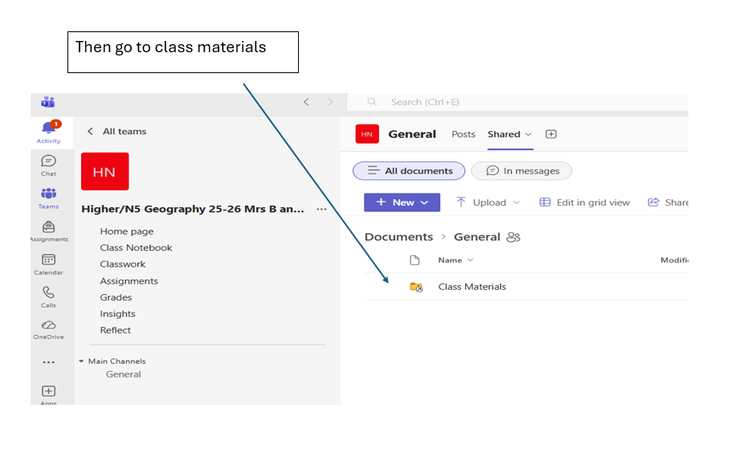The image size is (735, 466).
Task: Click the Apps plus icon
Action: [48, 391]
